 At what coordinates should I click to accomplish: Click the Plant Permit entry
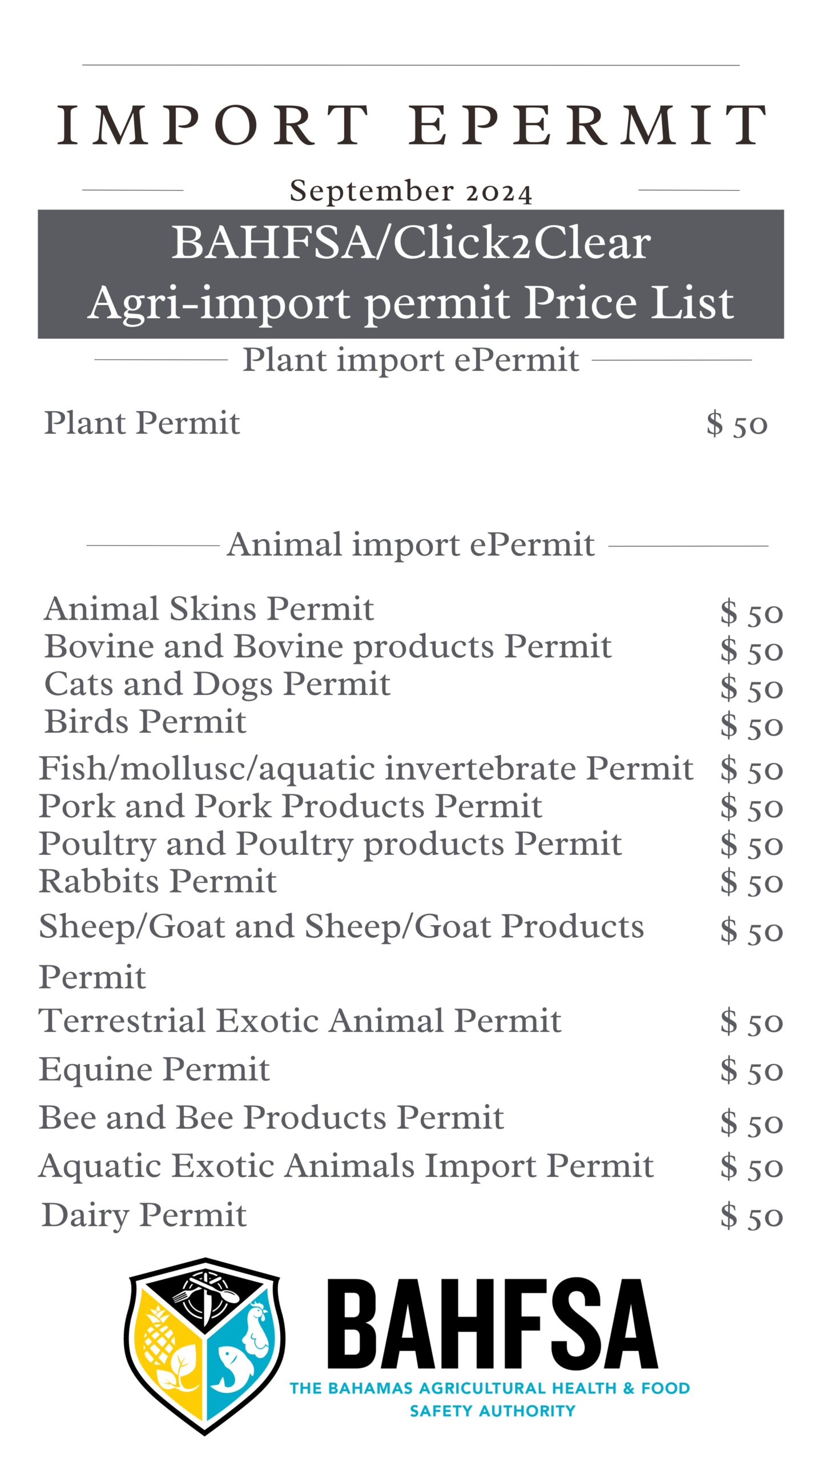(142, 423)
